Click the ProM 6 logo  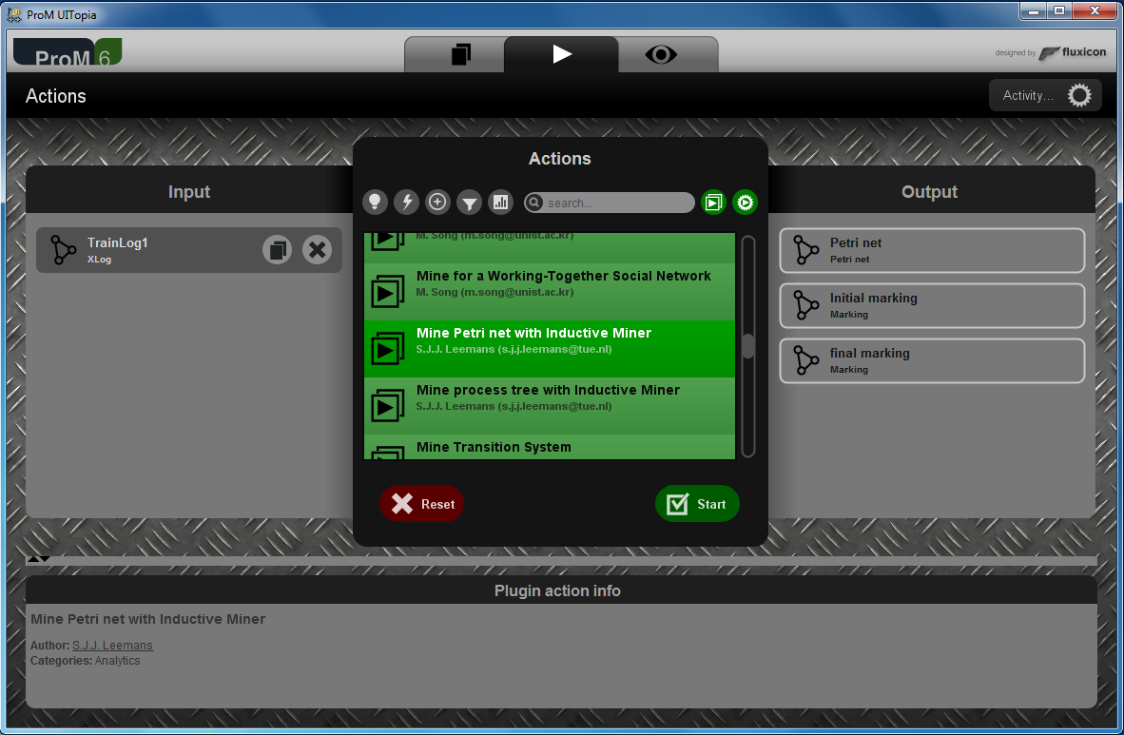pyautogui.click(x=68, y=52)
